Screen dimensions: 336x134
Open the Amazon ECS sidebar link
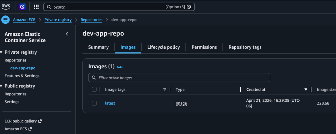[16, 129]
